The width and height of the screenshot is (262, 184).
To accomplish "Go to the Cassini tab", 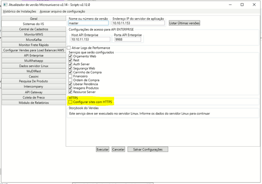I will point(34,76).
